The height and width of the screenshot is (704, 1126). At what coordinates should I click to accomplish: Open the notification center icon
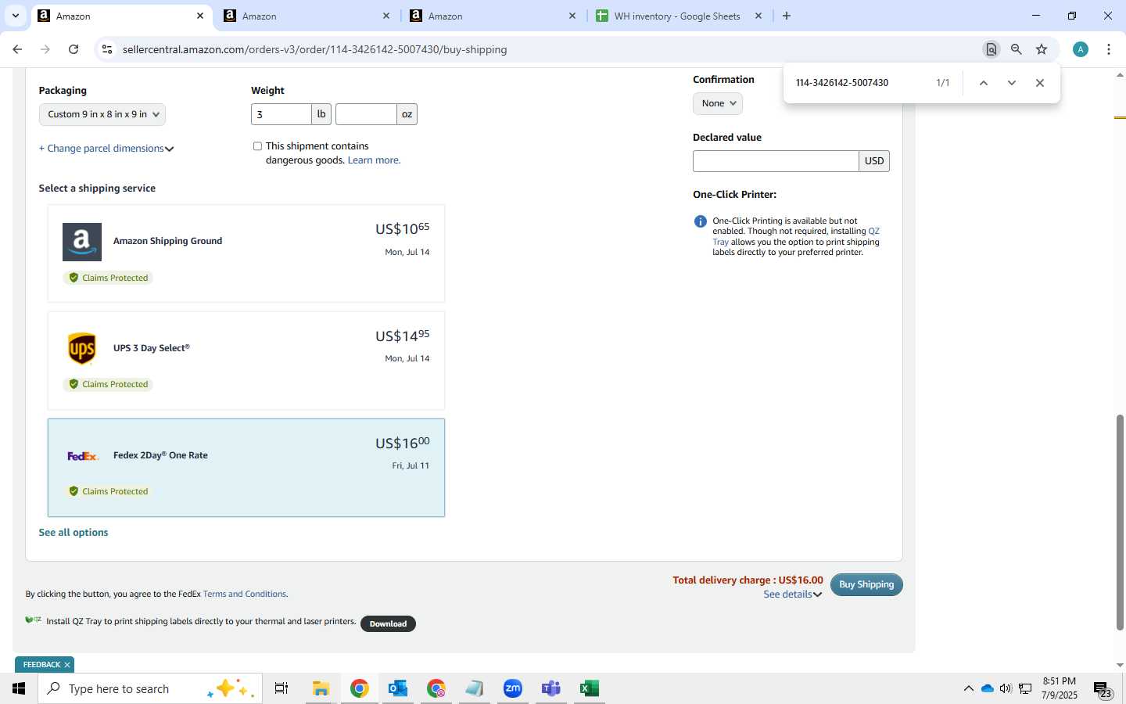tap(1103, 690)
